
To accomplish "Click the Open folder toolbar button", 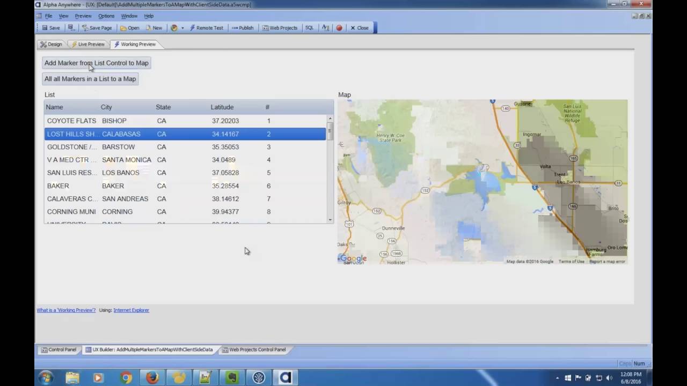I will (x=129, y=28).
